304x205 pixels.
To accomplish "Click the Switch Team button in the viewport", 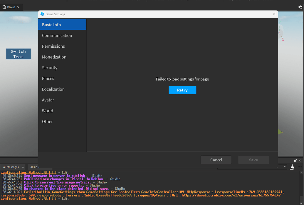I will (x=18, y=54).
